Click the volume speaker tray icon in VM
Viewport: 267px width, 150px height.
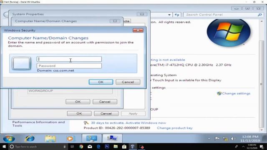(x=233, y=139)
